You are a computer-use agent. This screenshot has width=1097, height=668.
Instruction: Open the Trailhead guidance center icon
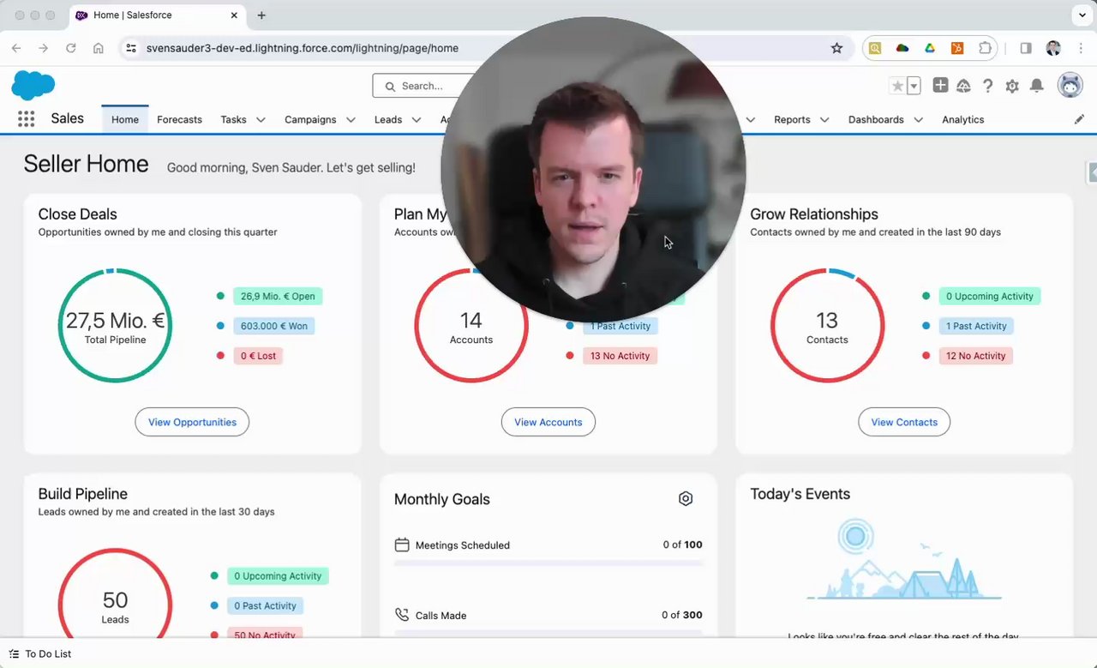pos(963,86)
